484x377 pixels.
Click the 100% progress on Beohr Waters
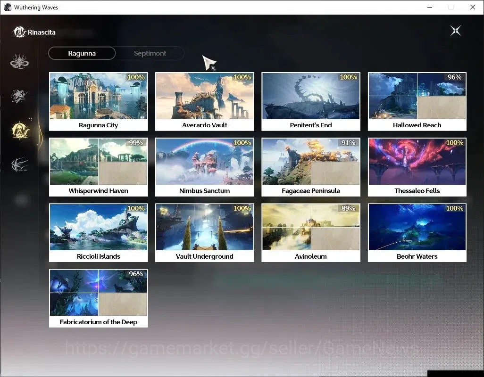pyautogui.click(x=454, y=208)
